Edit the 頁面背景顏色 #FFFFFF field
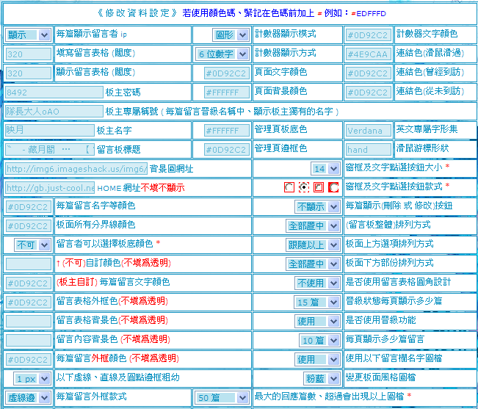 pyautogui.click(x=226, y=93)
